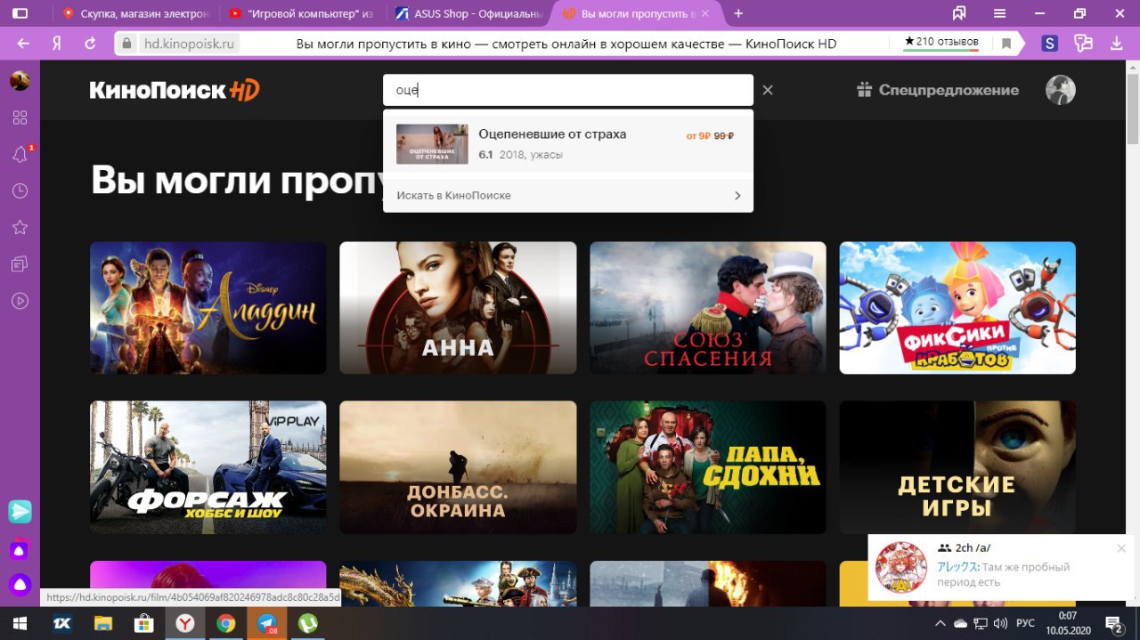Screen dimensions: 1140x640
Task: Switch to the 'Игровой компьютер' YouTube tab
Action: click(303, 13)
